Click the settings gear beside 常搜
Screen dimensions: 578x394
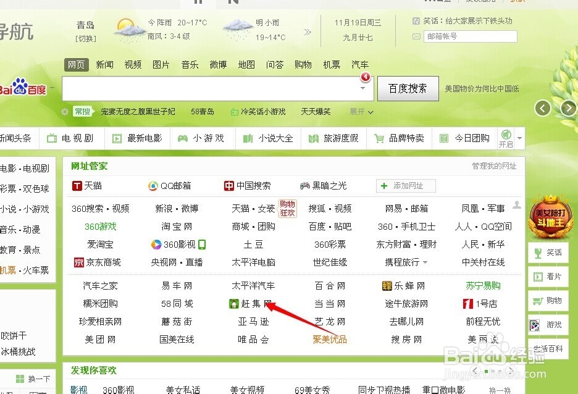coord(65,111)
